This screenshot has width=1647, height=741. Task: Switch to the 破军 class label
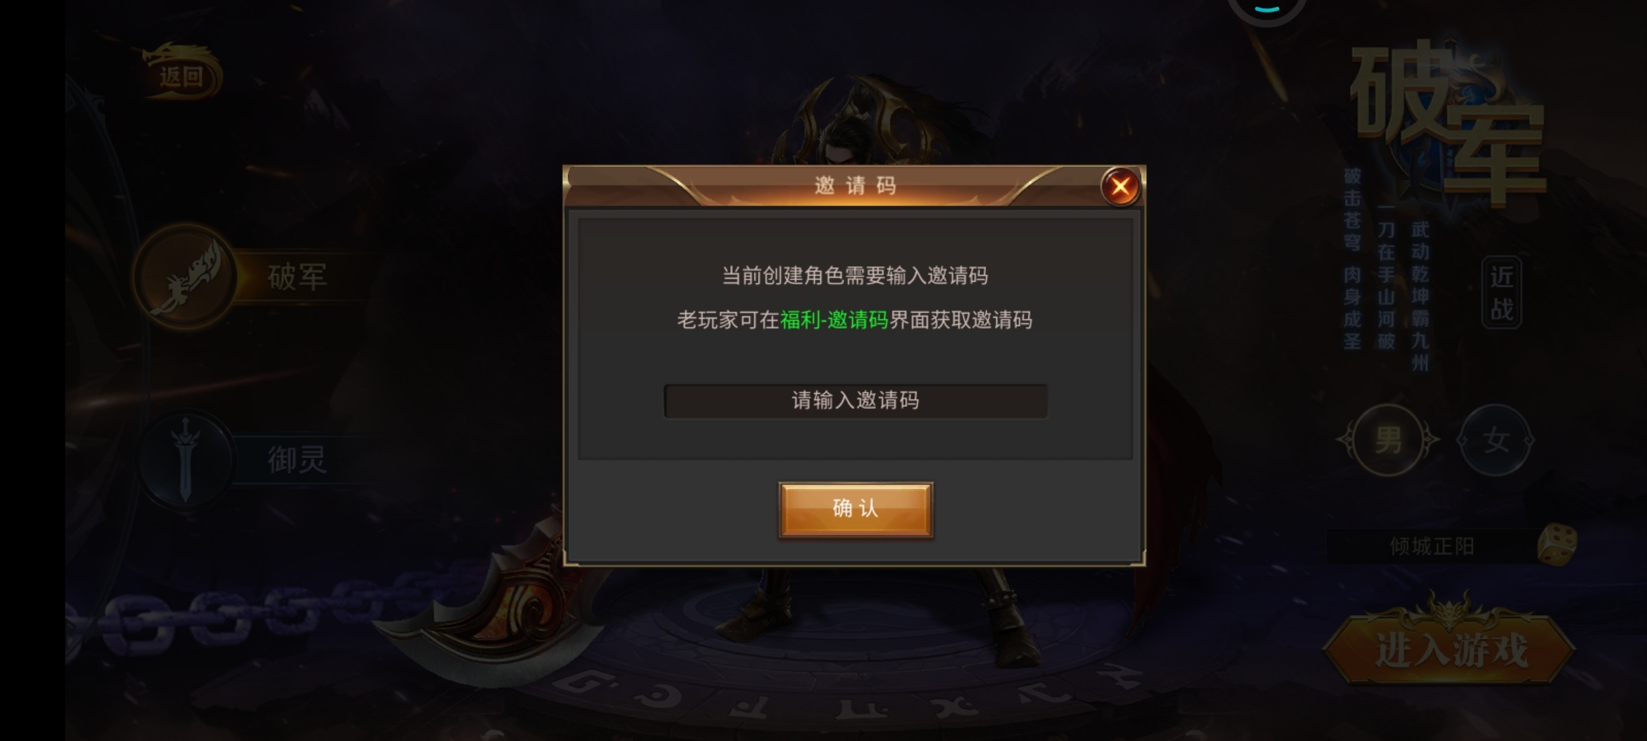point(297,277)
